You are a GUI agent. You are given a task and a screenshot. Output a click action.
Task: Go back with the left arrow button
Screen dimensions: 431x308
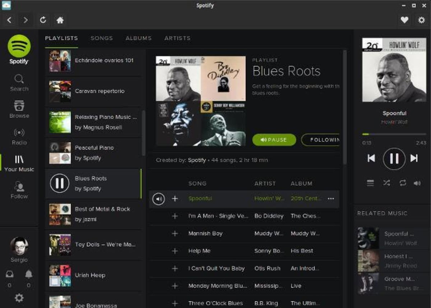click(x=9, y=20)
